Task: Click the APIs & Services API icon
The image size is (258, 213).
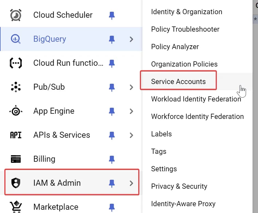Action: coord(16,135)
